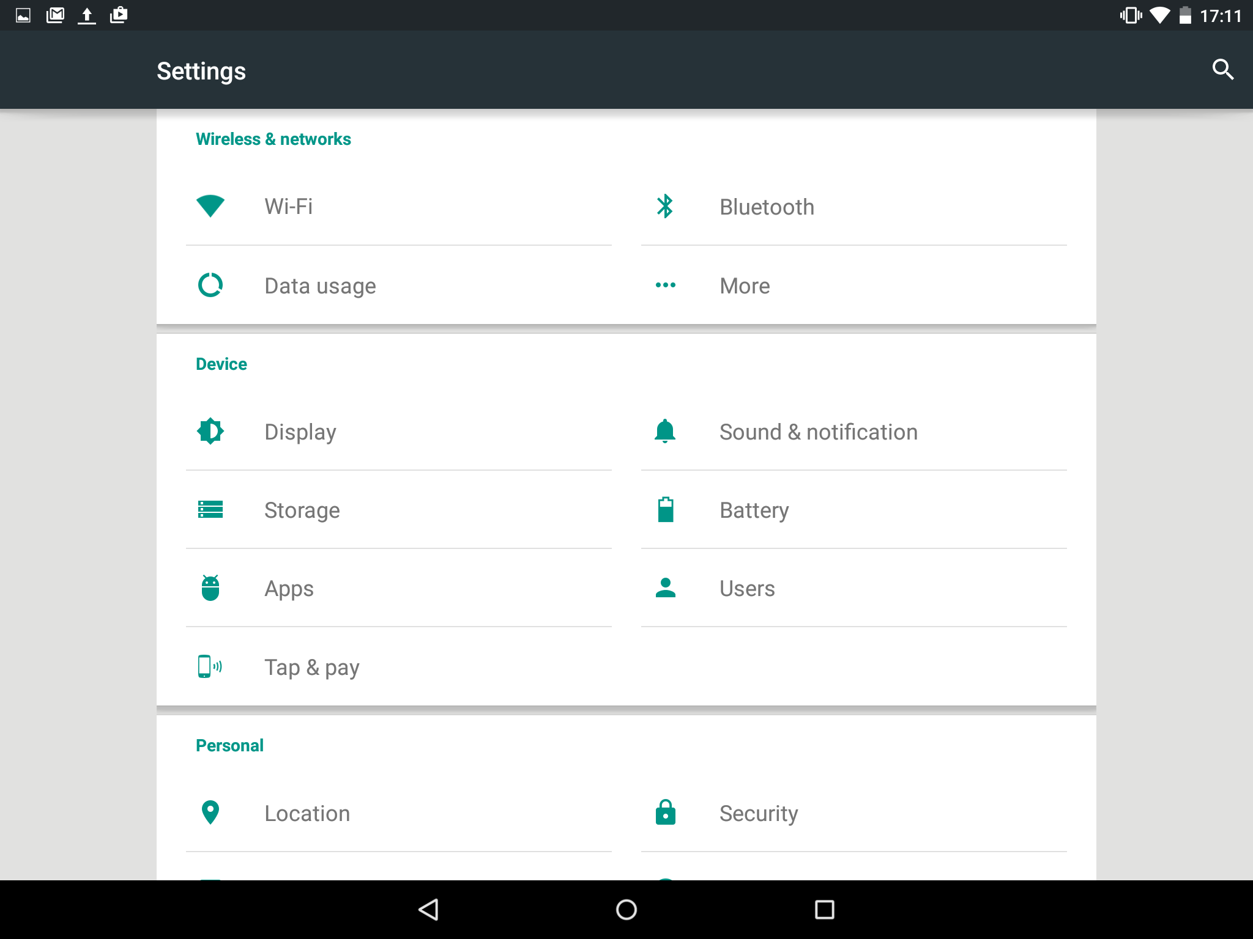The width and height of the screenshot is (1253, 939).
Task: Tap the Wi-Fi signal icon
Action: (x=210, y=206)
